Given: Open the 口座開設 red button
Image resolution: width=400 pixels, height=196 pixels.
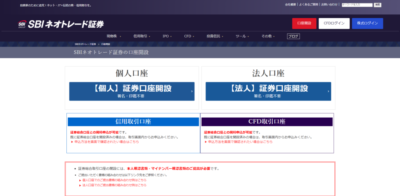Looking at the screenshot, I should 304,23.
